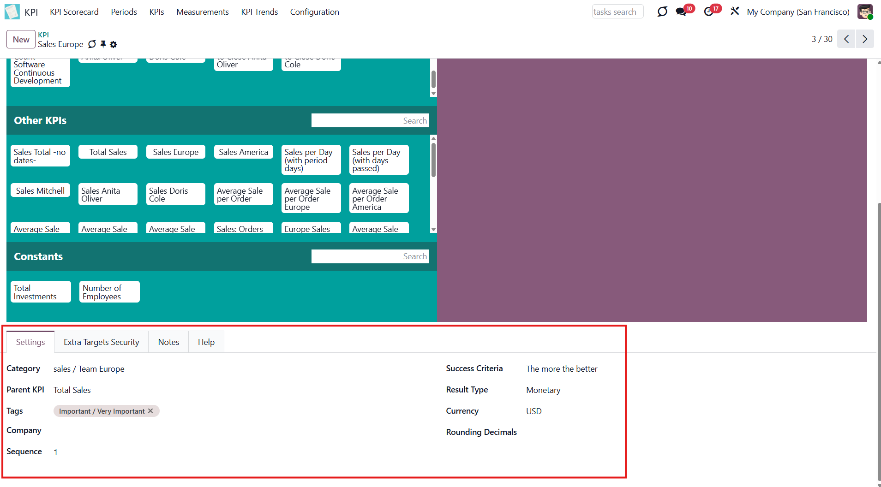Open the Configuration menu
The image size is (881, 487).
314,12
